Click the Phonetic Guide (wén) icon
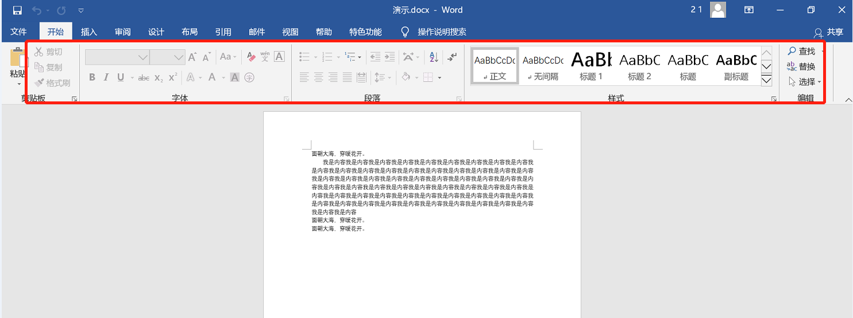Image resolution: width=853 pixels, height=318 pixels. tap(265, 57)
